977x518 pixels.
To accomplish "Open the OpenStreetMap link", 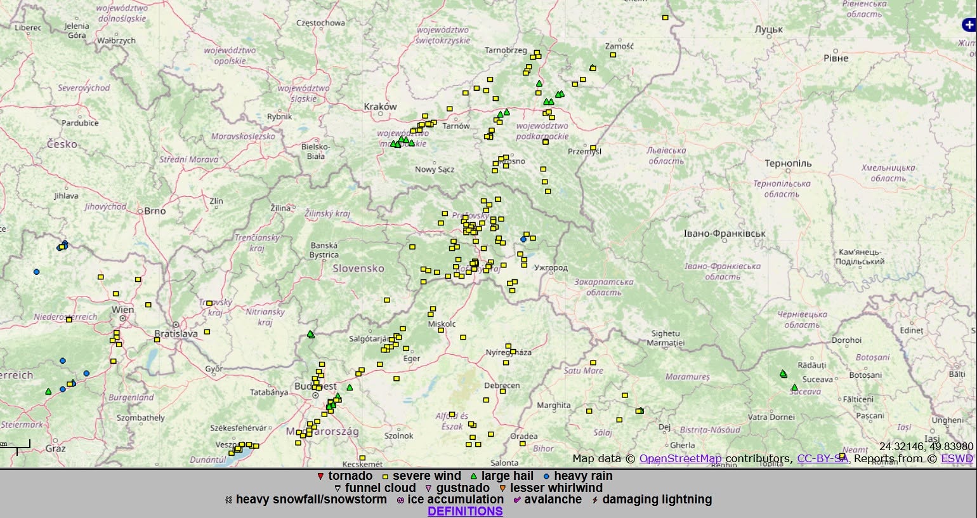I will tap(680, 459).
